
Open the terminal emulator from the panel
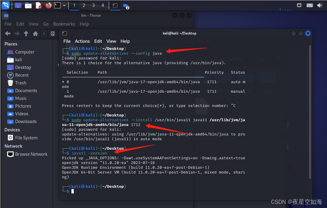click(57, 5)
